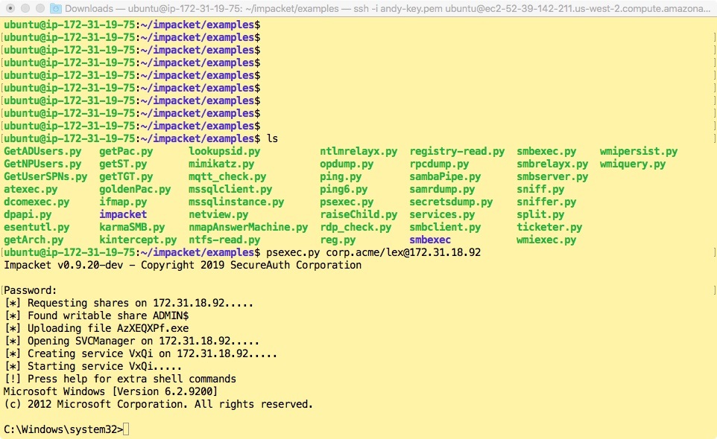Click GetADUsers.py in the file listing
717x439 pixels.
click(x=42, y=152)
